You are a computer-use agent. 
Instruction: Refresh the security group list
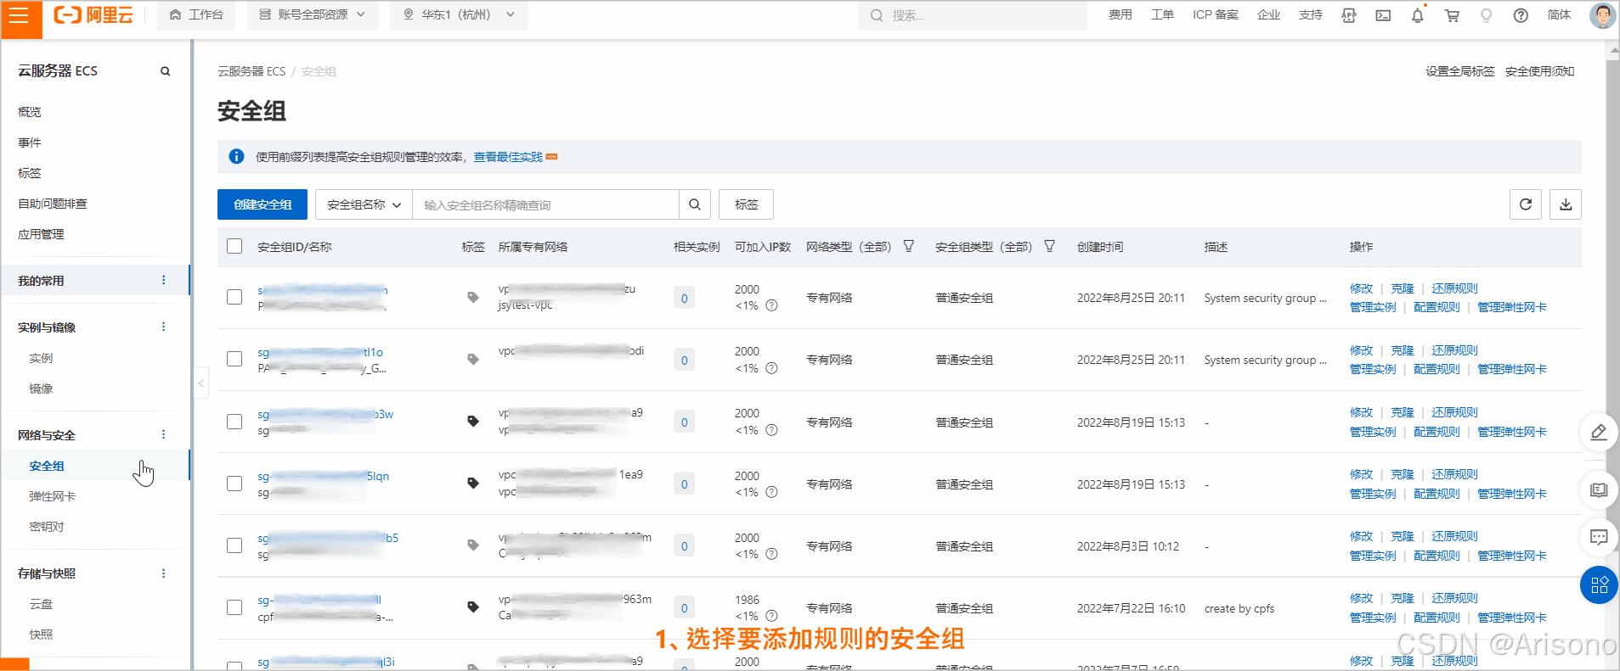(1526, 204)
